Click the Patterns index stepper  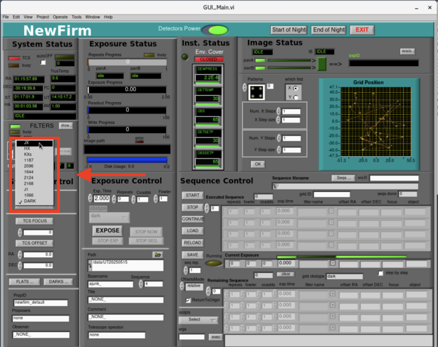(x=245, y=87)
